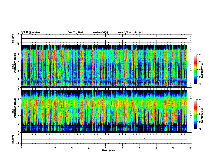Screen dimensions: 214x166
Task: Click the ch.1 frequency tick label "2"
Action: tap(19, 79)
